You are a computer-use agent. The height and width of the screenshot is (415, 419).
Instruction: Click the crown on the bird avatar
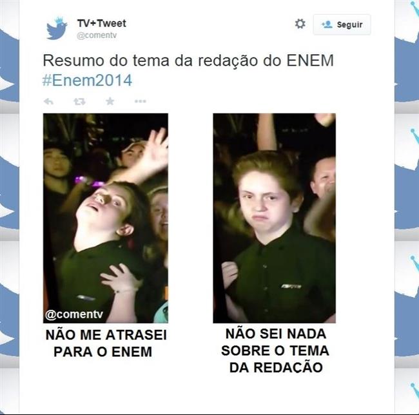tap(60, 20)
